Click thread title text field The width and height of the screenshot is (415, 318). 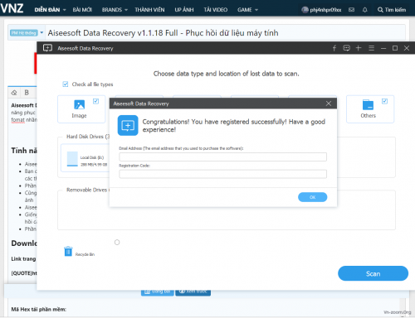pos(225,33)
